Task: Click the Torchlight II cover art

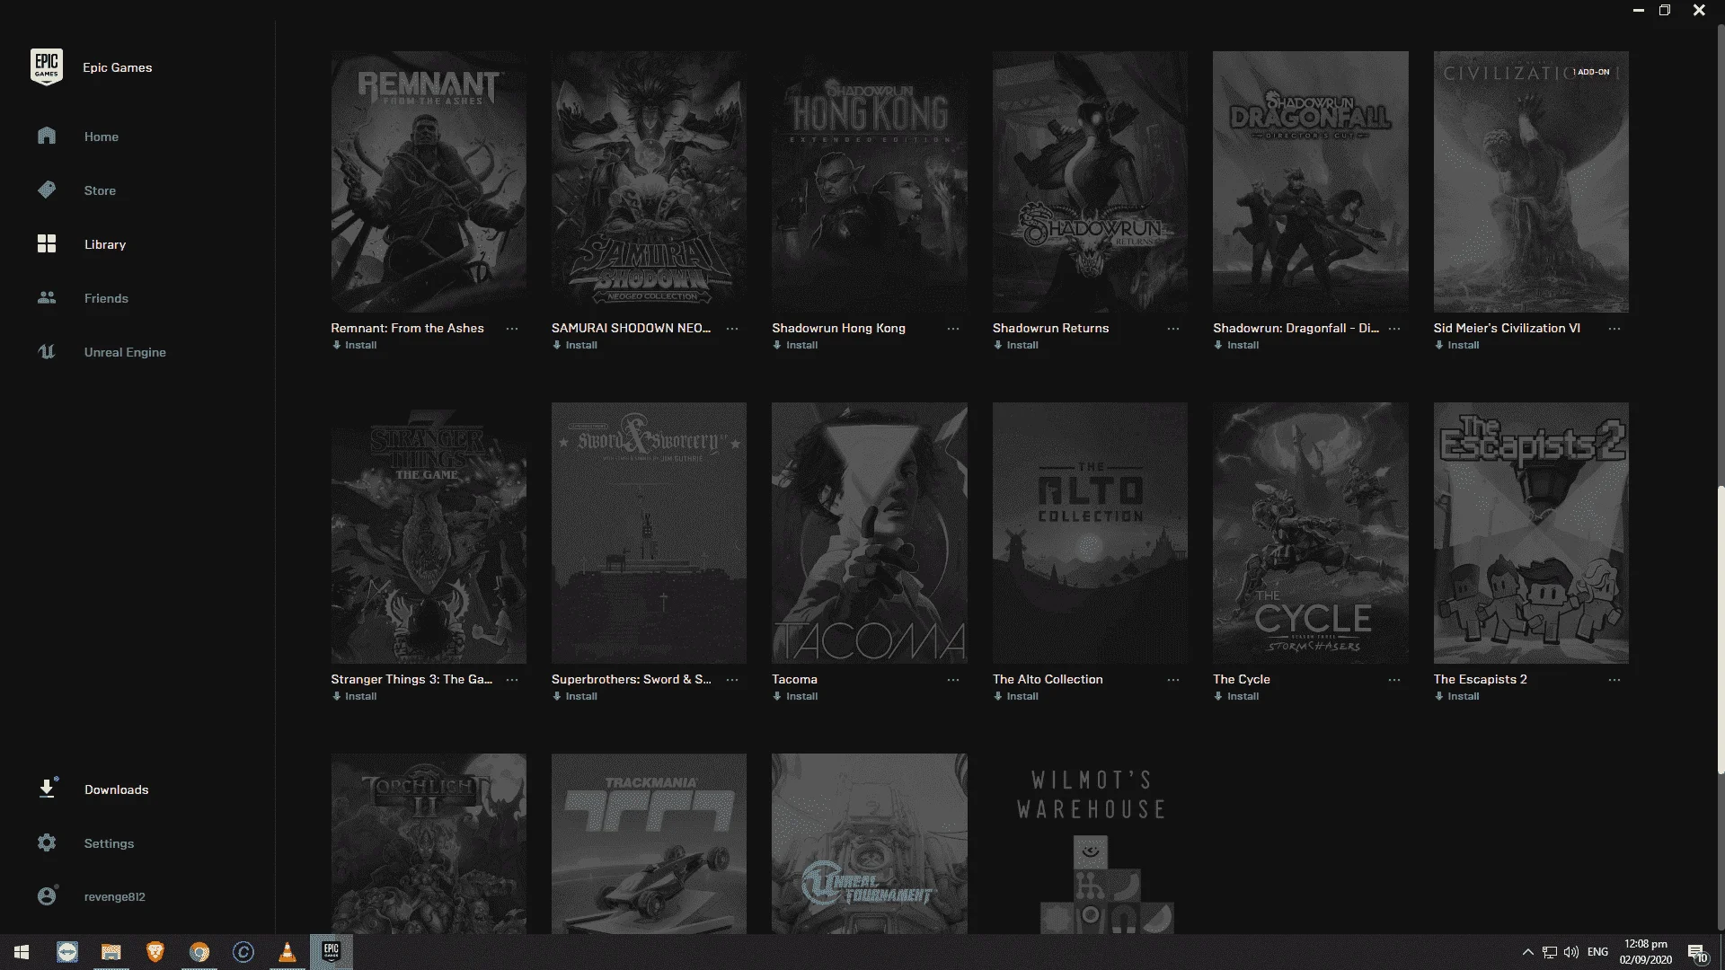Action: tap(429, 843)
